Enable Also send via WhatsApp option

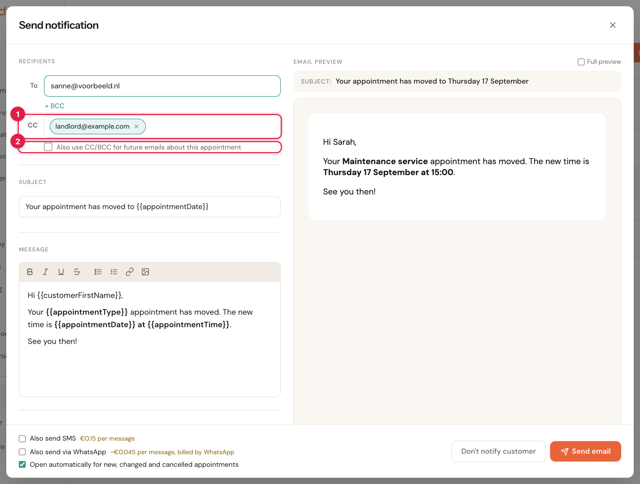pos(22,452)
